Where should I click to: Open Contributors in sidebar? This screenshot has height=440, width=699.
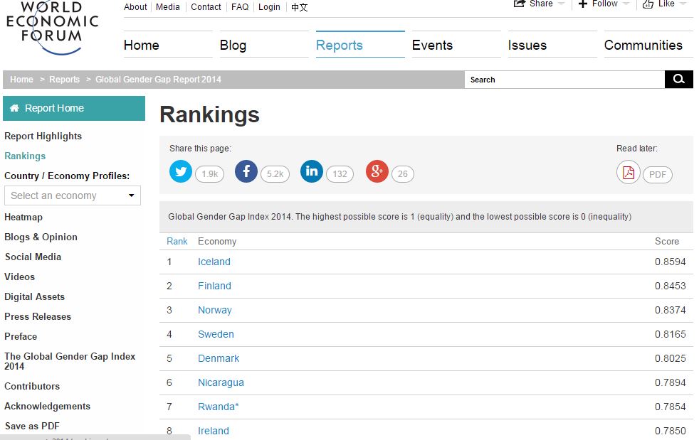[x=31, y=386]
